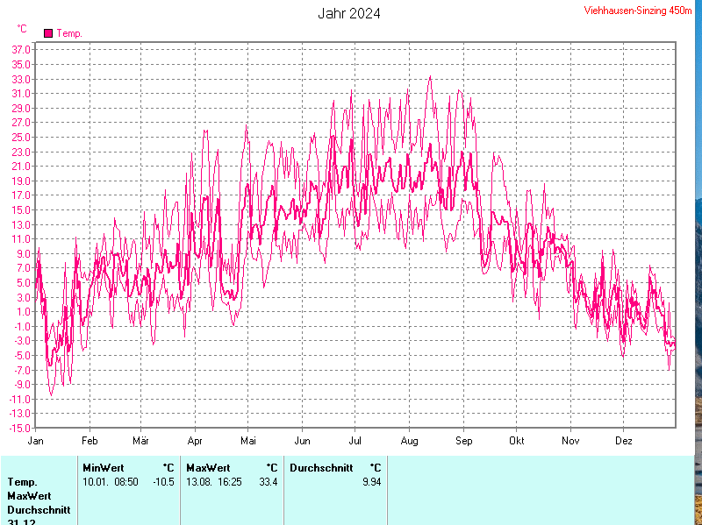The image size is (702, 525).
Task: Click the Temp. row label in table
Action: [x=22, y=482]
